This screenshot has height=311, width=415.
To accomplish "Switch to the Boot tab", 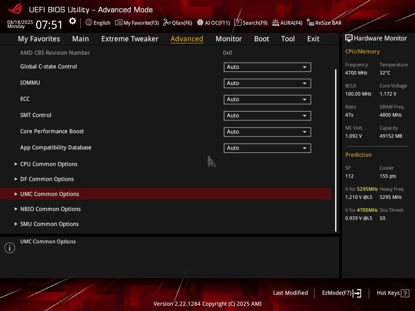I will pos(261,39).
